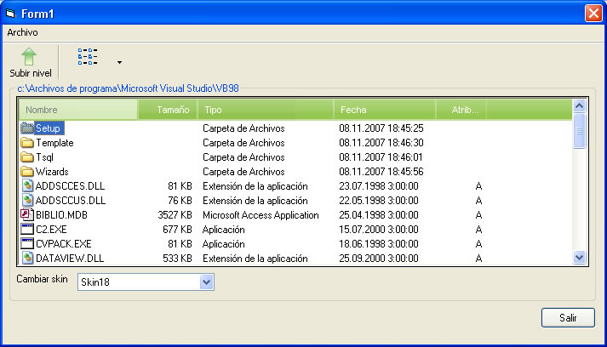The height and width of the screenshot is (347, 607).
Task: Select the Setup folder icon
Action: click(26, 128)
